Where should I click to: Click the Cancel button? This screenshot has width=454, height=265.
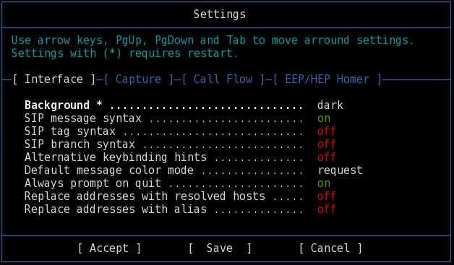coord(330,248)
